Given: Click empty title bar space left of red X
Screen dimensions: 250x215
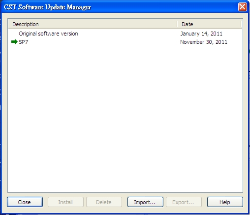Looking at the screenshot, I should click(164, 7).
